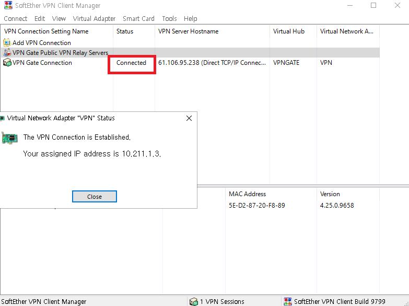Select VPN Gate Public VPN Relay Servers row
The image size is (409, 306).
(x=191, y=52)
